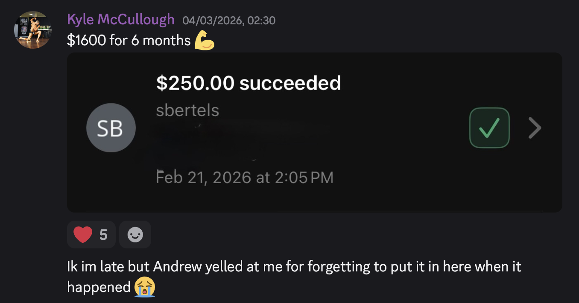
Task: Click the Kyle McCullough username
Action: pos(121,20)
